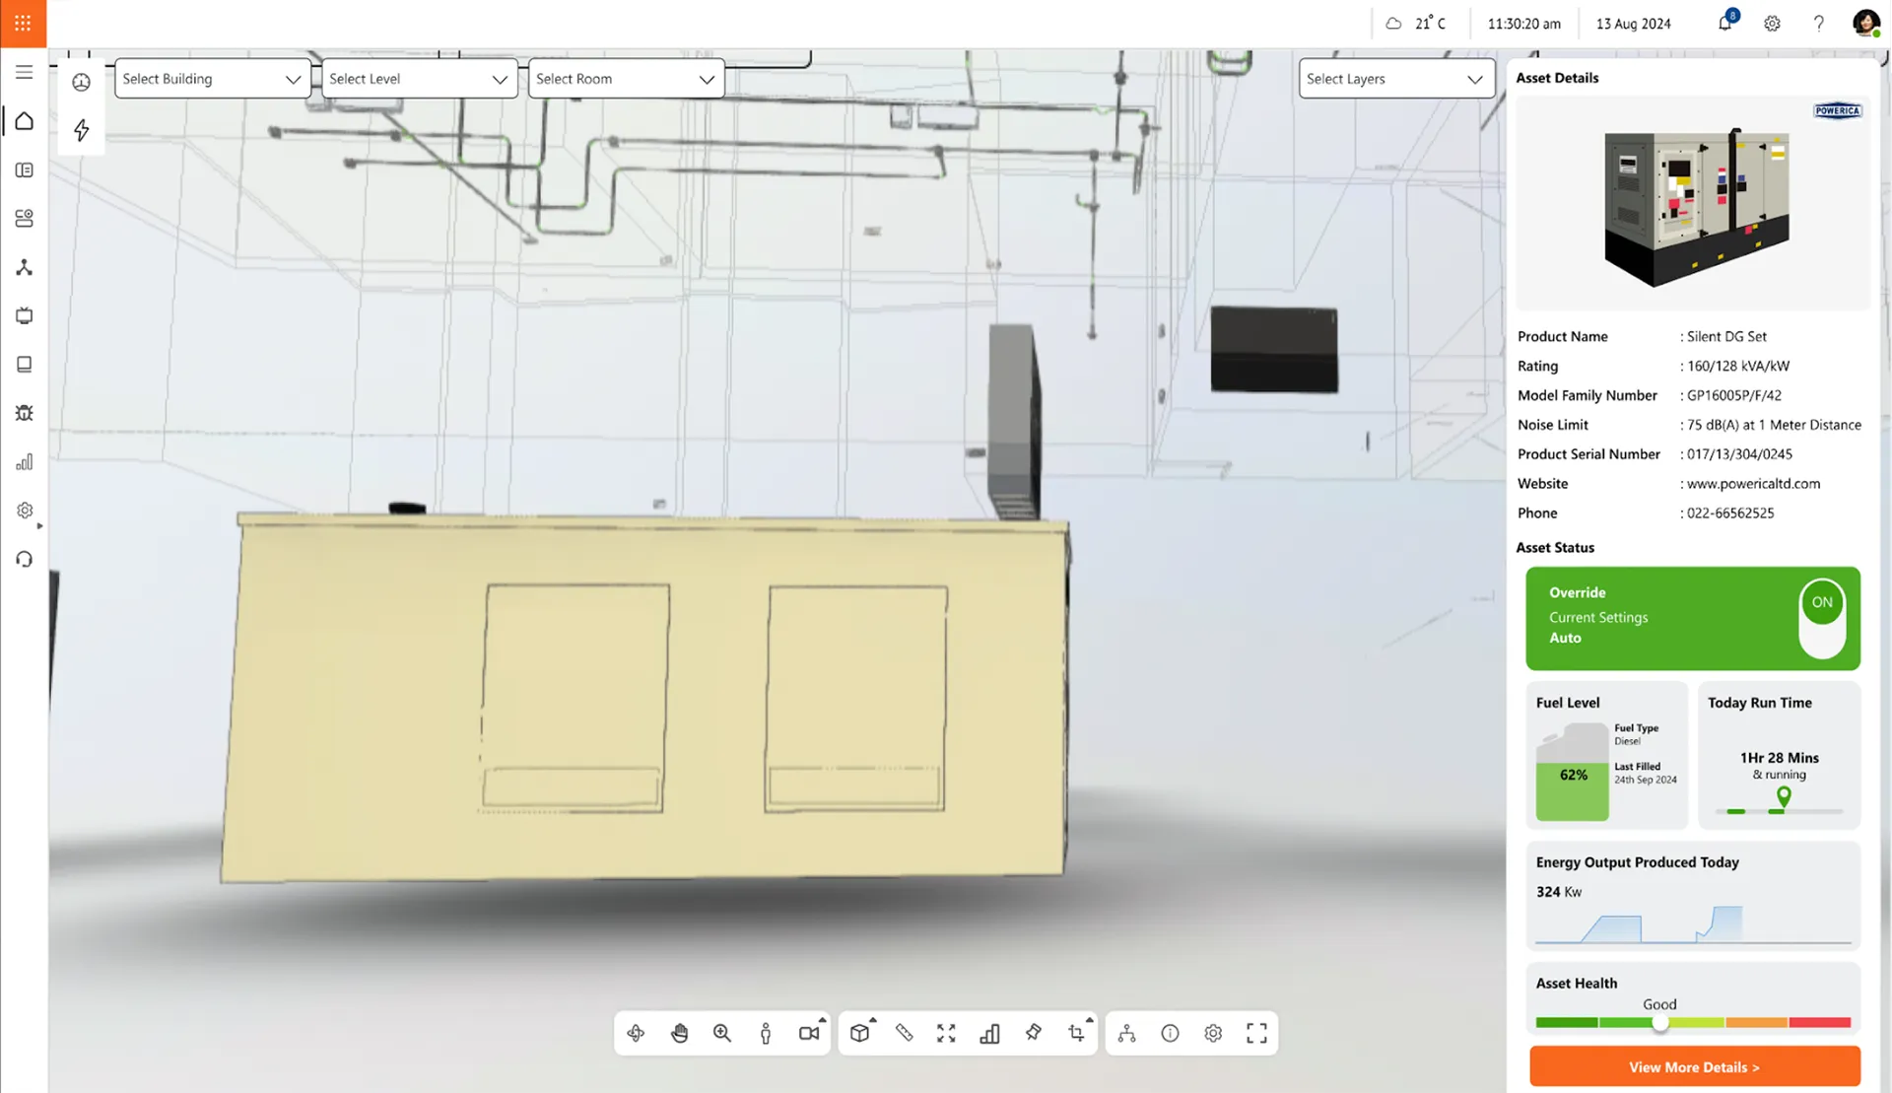Select the orbit tool in viewer toolbar
The height and width of the screenshot is (1093, 1892).
pos(636,1033)
